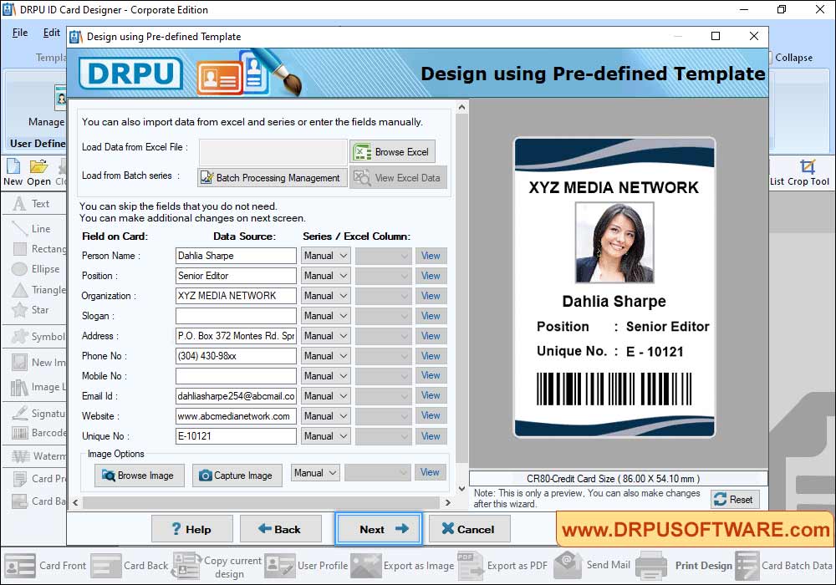Screen dimensions: 836x585
Task: Open the Send Mail option
Action: [x=592, y=565]
